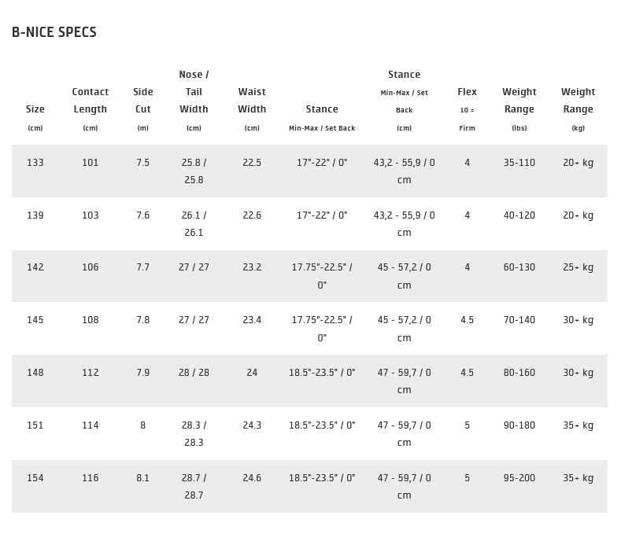Click contact length value 112

tap(91, 373)
